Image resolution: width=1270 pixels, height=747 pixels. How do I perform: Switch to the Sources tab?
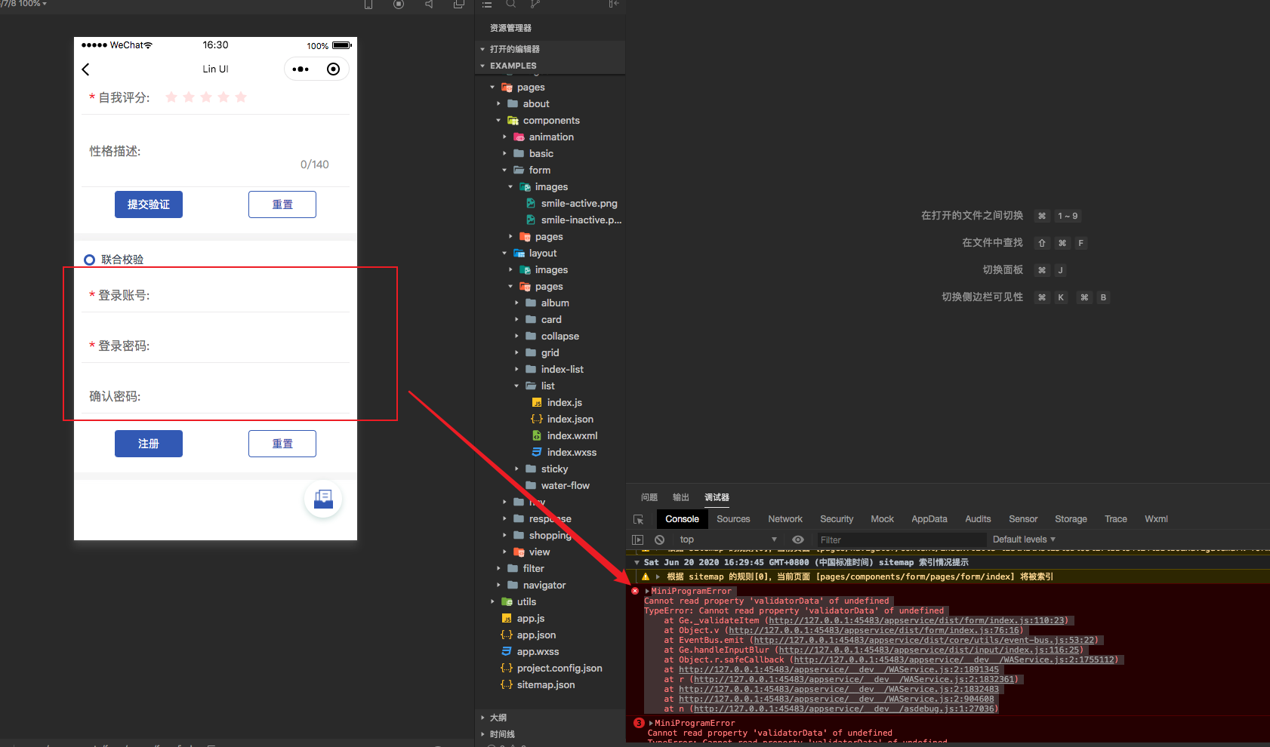pyautogui.click(x=732, y=519)
